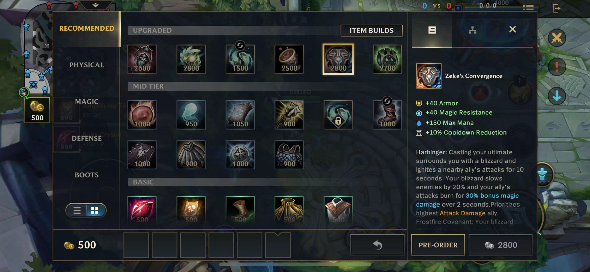This screenshot has height=272, width=590.
Task: Pick the 2700 green upgraded item
Action: click(387, 59)
